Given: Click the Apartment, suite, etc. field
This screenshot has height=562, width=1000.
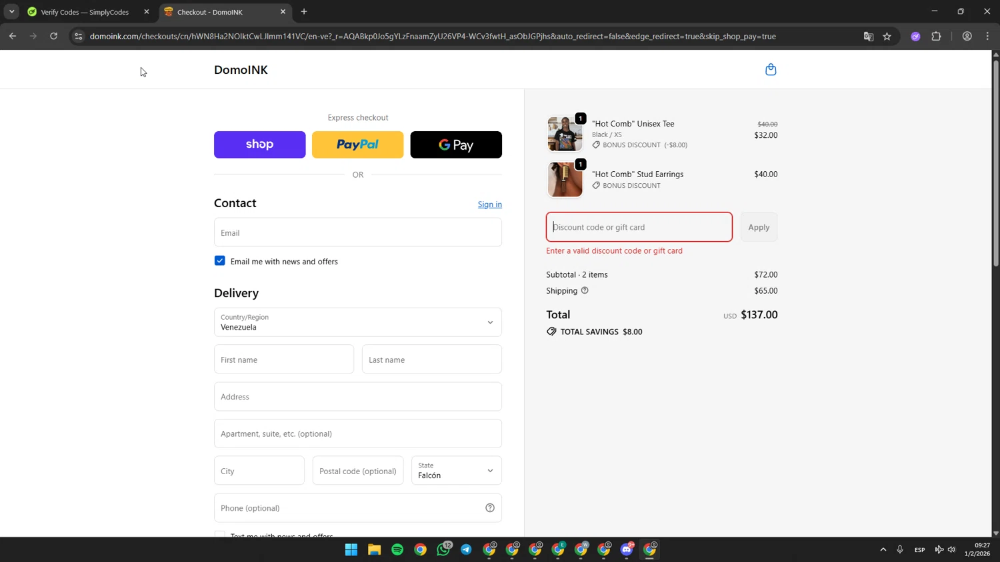Looking at the screenshot, I should [x=358, y=433].
